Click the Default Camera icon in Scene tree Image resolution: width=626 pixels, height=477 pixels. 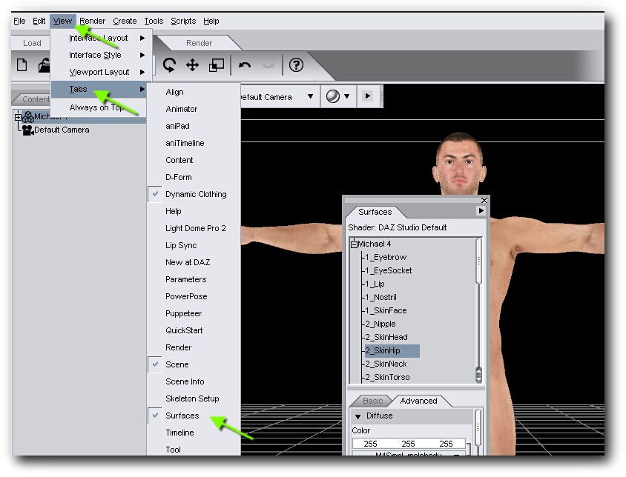(27, 130)
